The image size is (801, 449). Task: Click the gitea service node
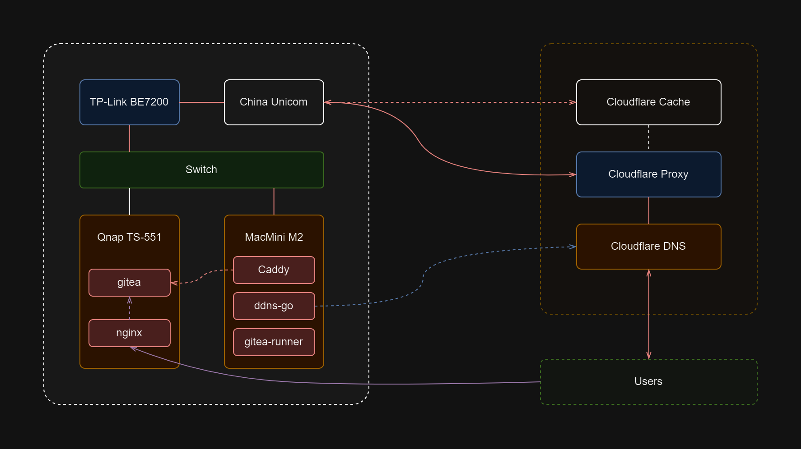(x=129, y=283)
